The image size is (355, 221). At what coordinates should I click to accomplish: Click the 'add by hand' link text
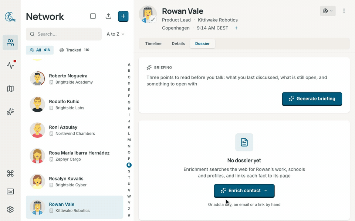[244, 204]
